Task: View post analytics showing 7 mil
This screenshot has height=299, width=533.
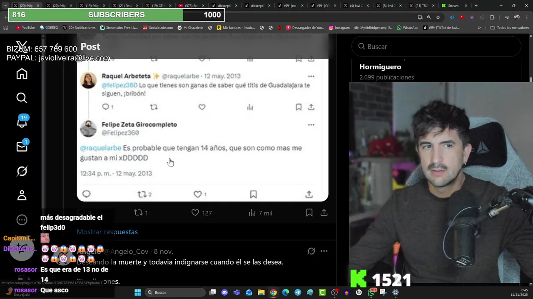Action: [x=260, y=213]
